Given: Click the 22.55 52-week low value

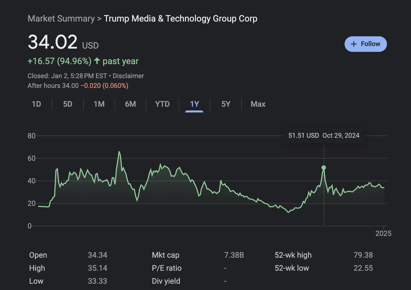Looking at the screenshot, I should 363,268.
